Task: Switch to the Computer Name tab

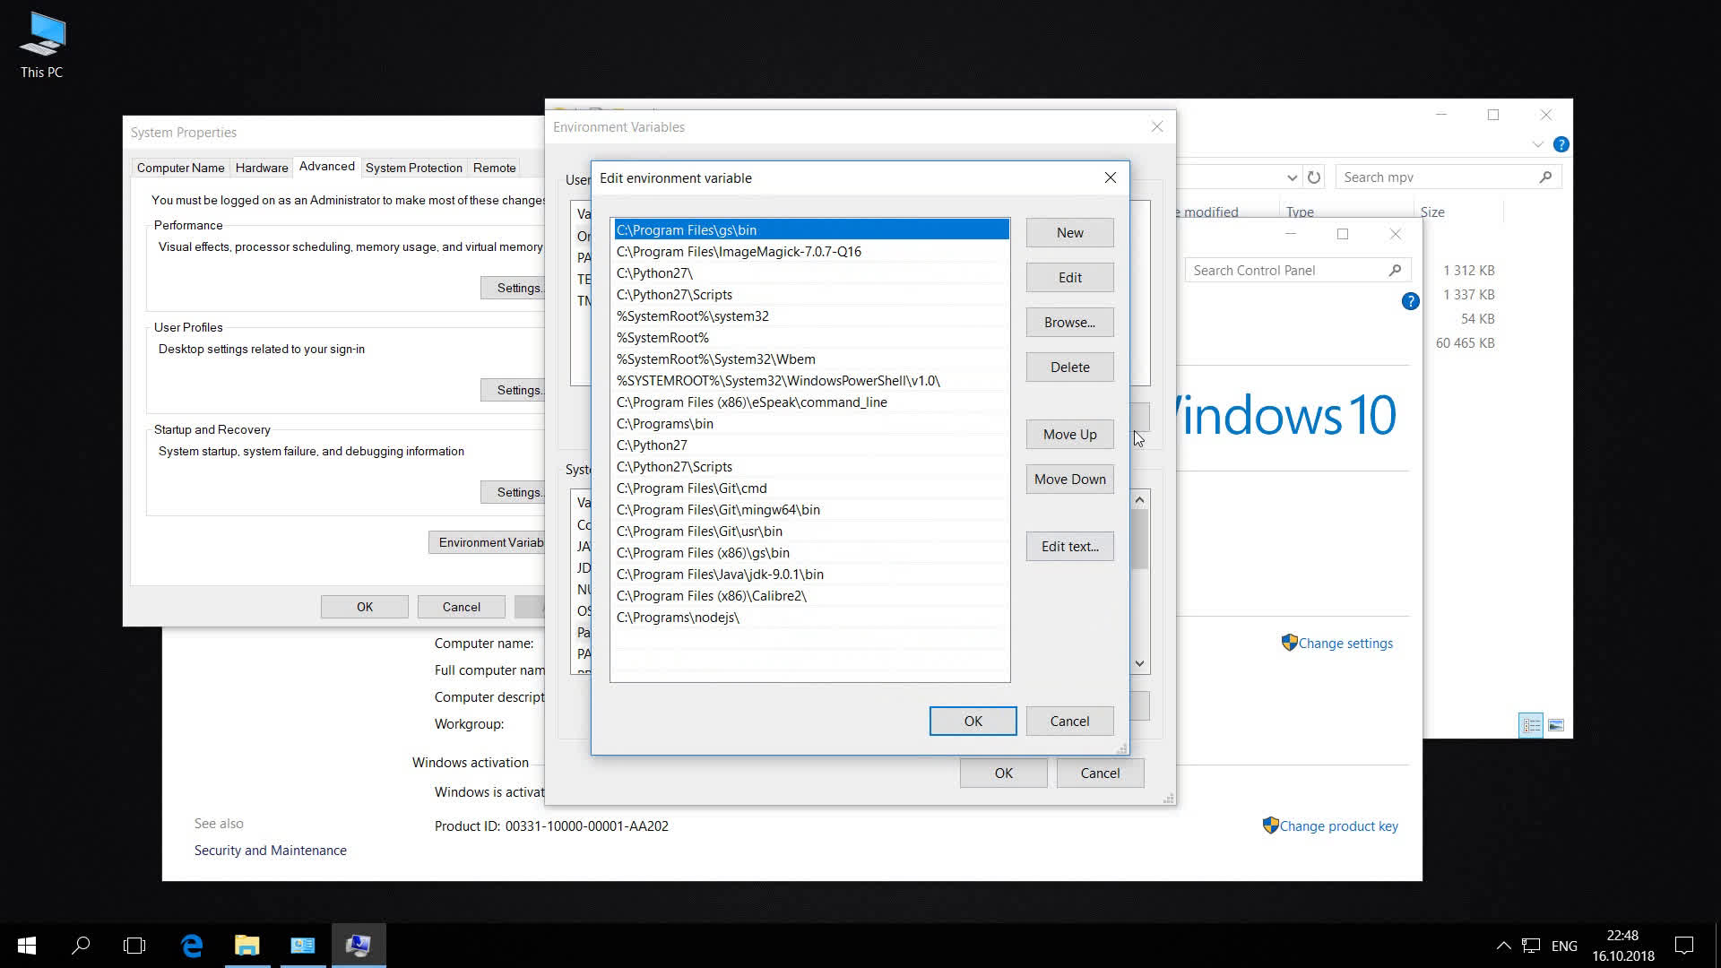Action: click(179, 168)
